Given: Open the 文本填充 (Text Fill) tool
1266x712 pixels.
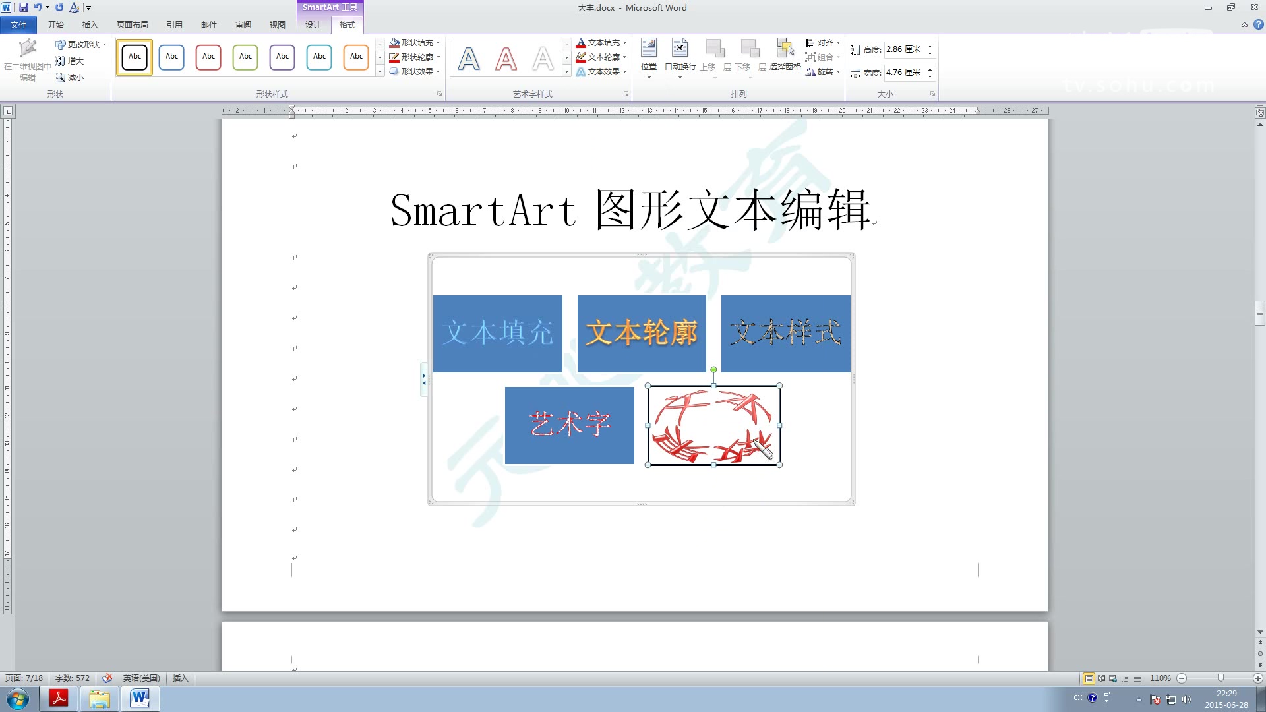Looking at the screenshot, I should [601, 42].
